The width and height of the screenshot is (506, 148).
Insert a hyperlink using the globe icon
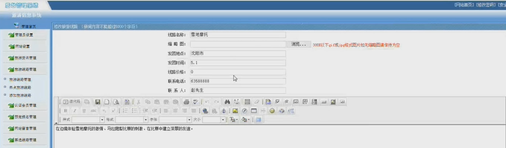pyautogui.click(x=205, y=111)
